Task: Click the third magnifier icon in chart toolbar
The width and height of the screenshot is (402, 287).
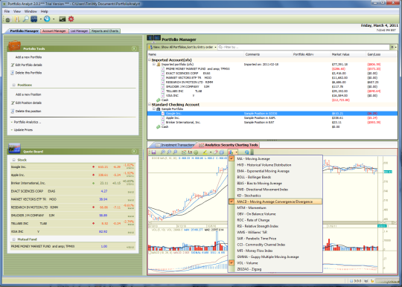Action: click(x=175, y=152)
